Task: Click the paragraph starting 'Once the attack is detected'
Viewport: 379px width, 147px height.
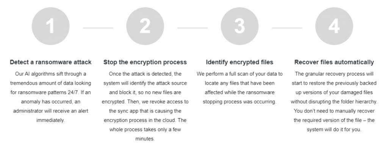Action: [145, 106]
